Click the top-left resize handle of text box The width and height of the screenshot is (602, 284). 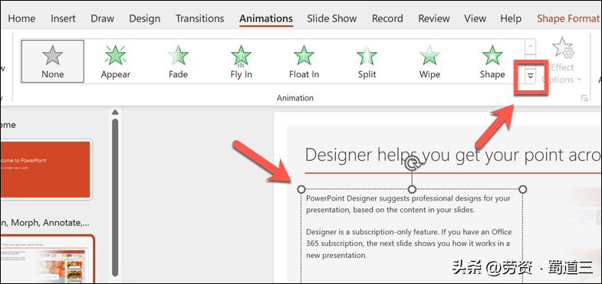301,189
